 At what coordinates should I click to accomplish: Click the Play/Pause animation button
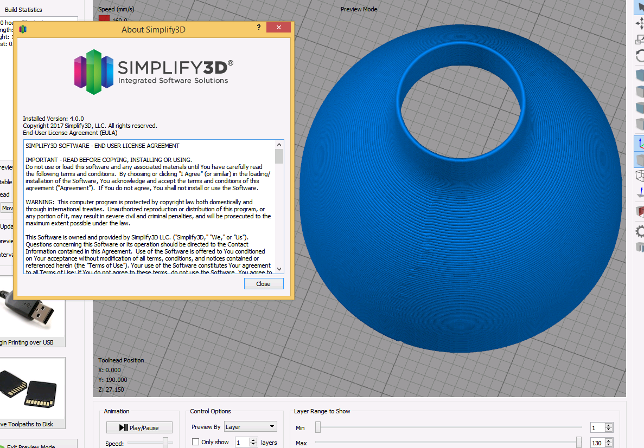point(139,427)
